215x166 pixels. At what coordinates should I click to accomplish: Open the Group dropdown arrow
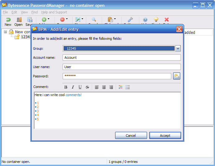click(178, 48)
